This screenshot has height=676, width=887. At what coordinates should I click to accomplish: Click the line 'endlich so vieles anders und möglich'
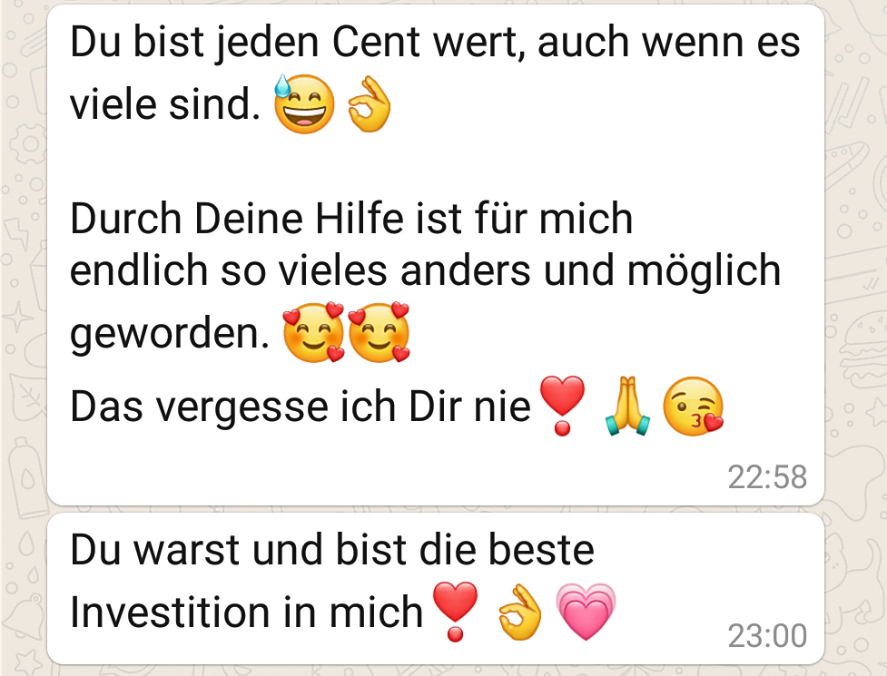[x=426, y=271]
